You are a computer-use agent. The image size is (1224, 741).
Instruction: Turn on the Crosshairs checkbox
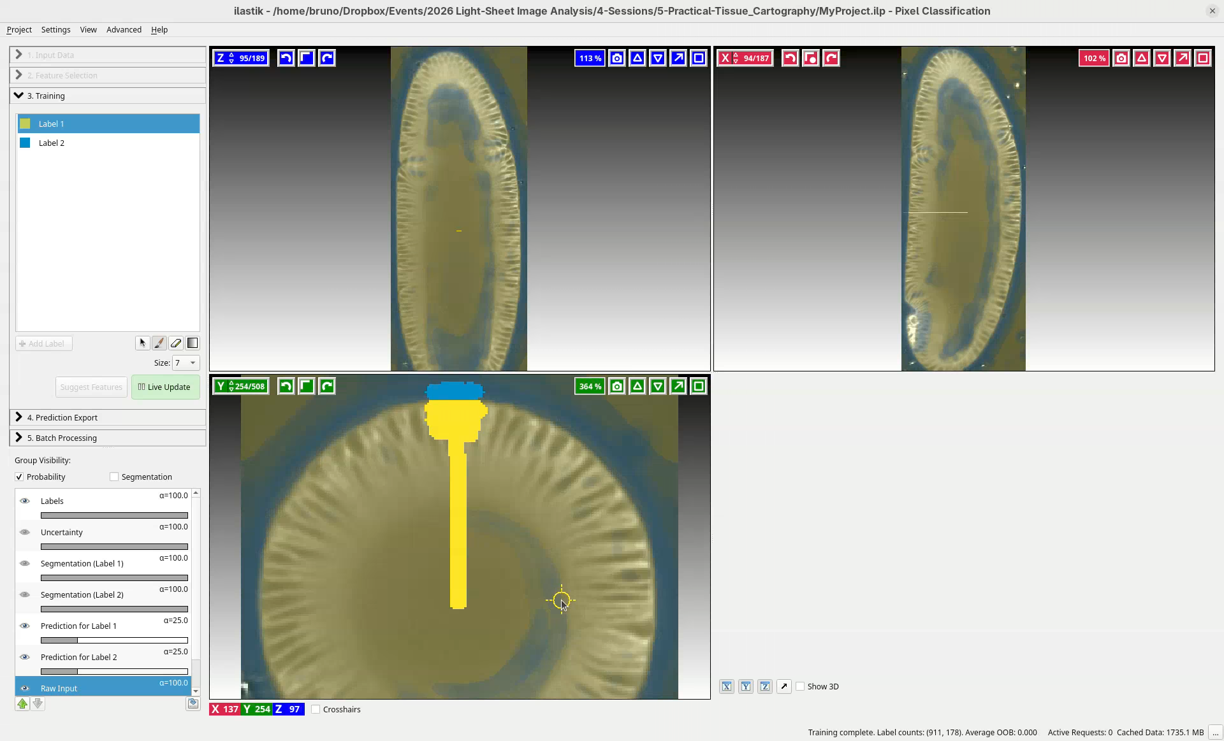coord(316,709)
